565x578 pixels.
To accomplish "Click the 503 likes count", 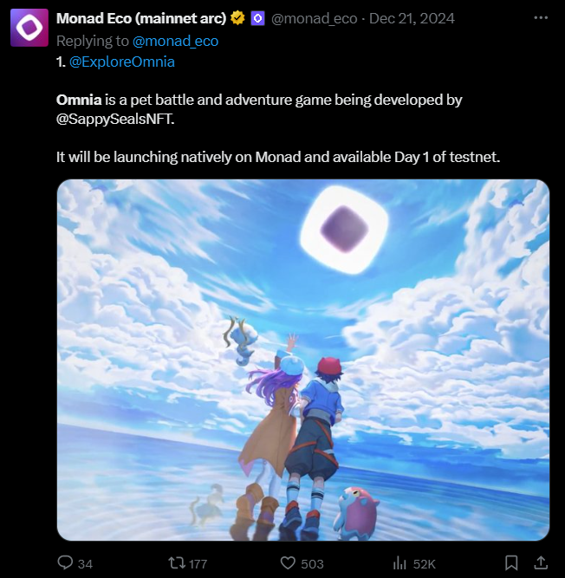I will [x=312, y=564].
